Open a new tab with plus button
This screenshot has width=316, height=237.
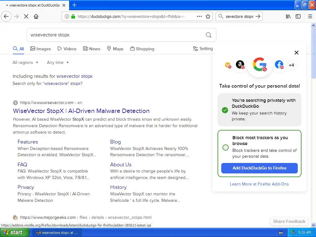tap(74, 5)
